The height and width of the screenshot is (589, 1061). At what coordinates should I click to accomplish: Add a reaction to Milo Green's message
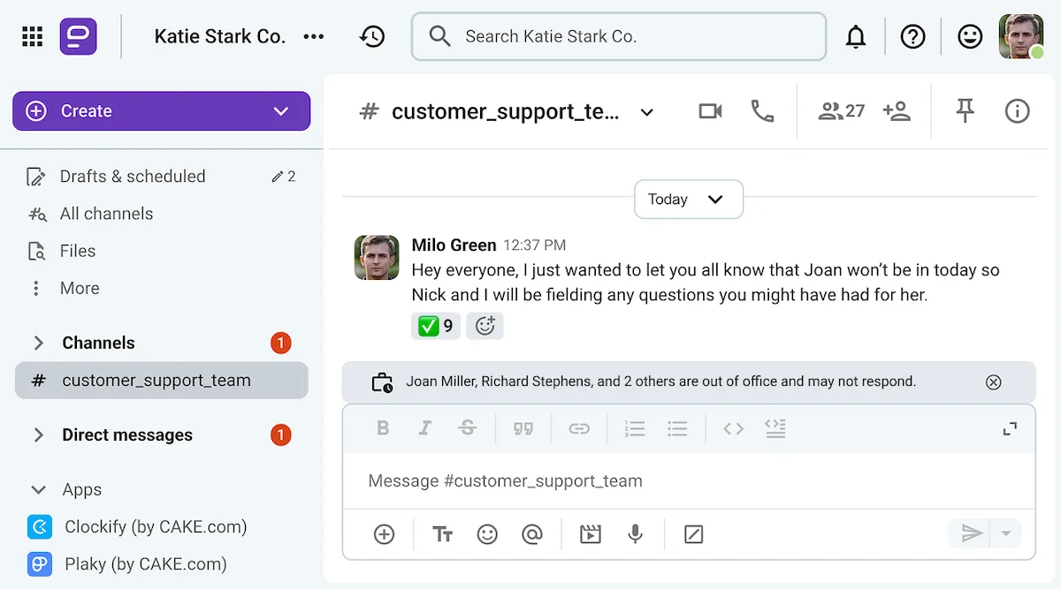485,325
